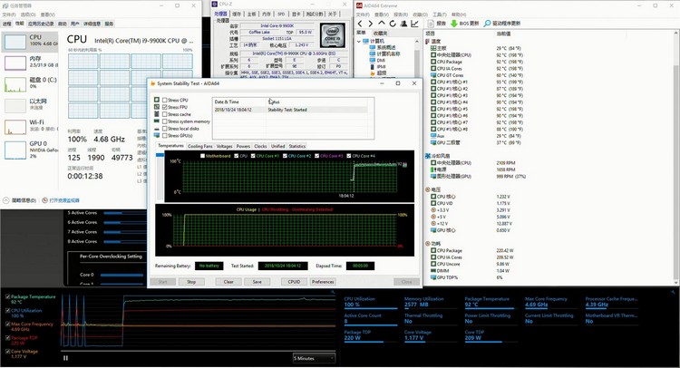Click the 计算机名称 tree item in AIDA64
This screenshot has width=680, height=368.
(x=384, y=53)
